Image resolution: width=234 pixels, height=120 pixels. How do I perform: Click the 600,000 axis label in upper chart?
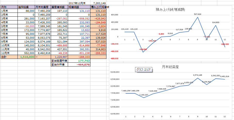point(115,15)
